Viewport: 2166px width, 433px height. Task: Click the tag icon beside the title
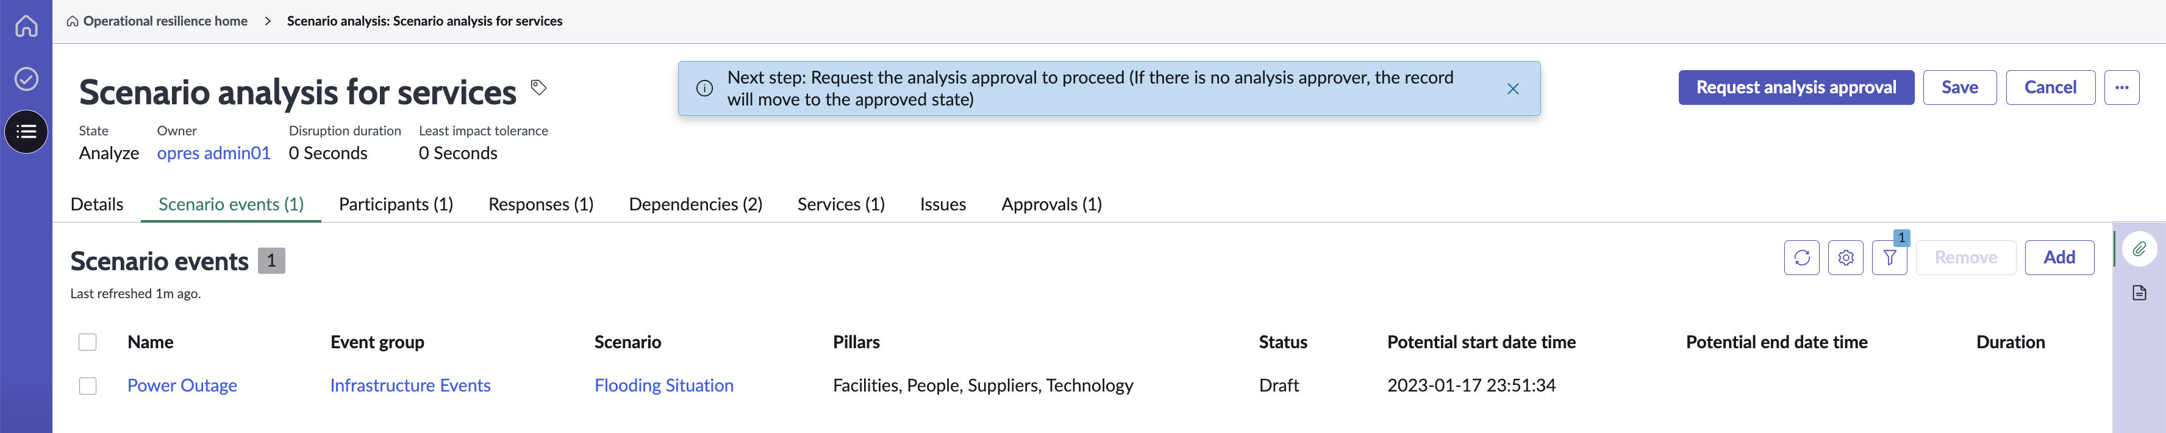(539, 87)
